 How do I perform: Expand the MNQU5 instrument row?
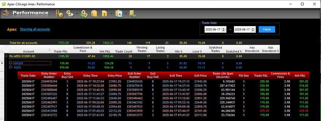coord(10,63)
